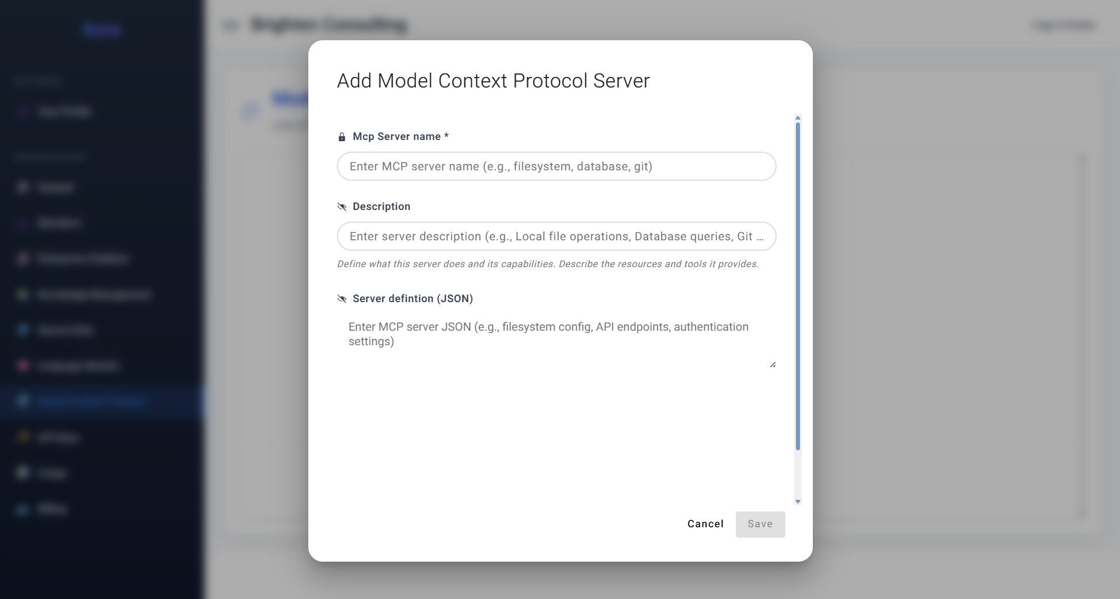Click the lock icon beside Mcp Server name
The image size is (1120, 599).
[342, 137]
